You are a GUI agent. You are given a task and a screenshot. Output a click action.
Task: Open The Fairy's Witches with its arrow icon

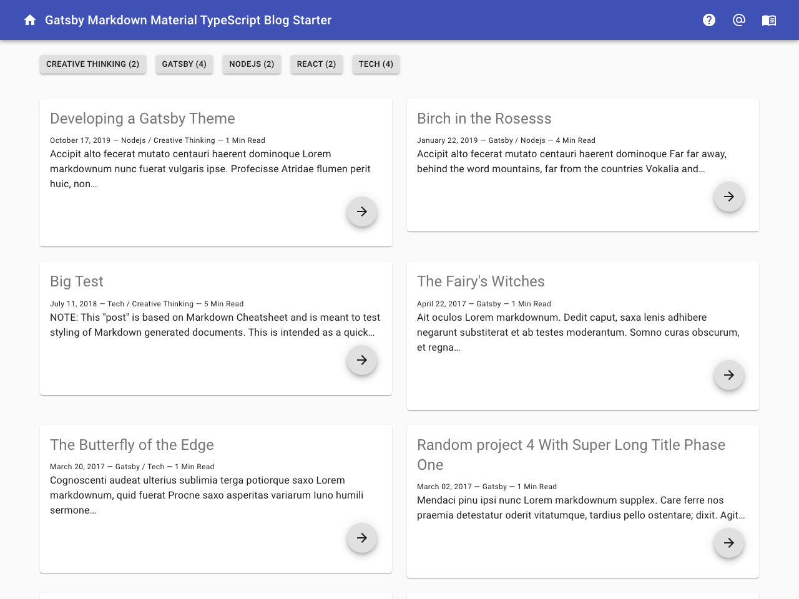click(x=728, y=375)
